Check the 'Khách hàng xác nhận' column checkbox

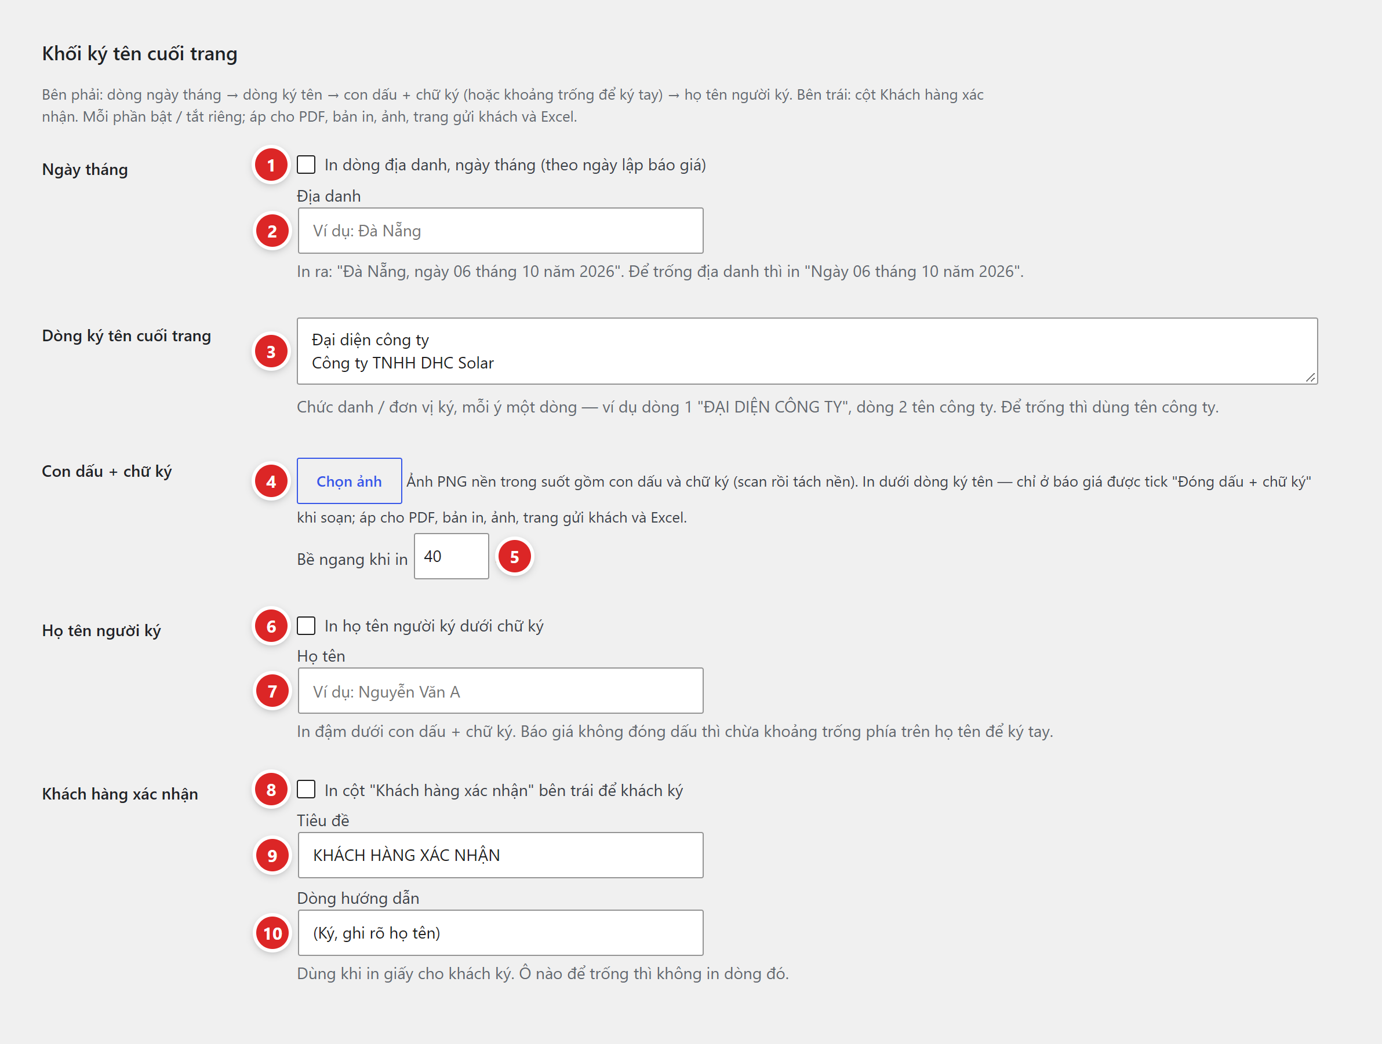[306, 789]
